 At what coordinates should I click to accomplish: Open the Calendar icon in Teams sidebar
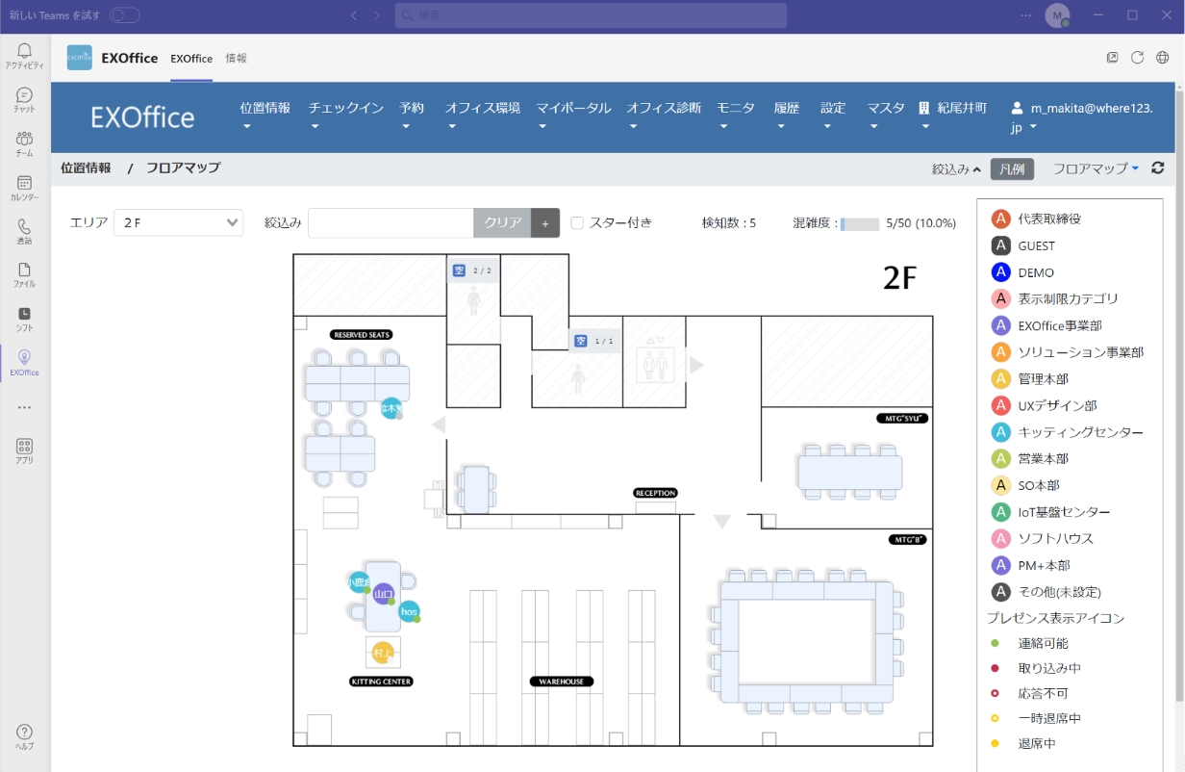coord(24,187)
